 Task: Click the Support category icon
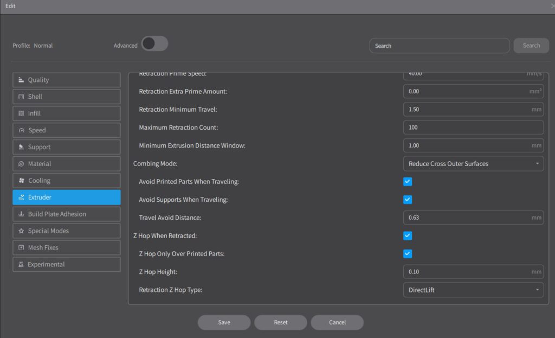tap(21, 147)
